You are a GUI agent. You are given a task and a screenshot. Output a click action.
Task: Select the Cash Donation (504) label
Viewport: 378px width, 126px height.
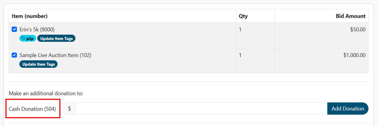point(32,109)
